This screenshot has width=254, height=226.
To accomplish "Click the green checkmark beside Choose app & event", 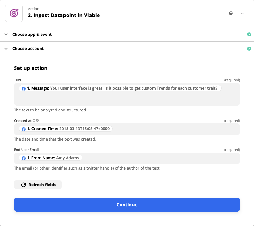I will click(249, 34).
